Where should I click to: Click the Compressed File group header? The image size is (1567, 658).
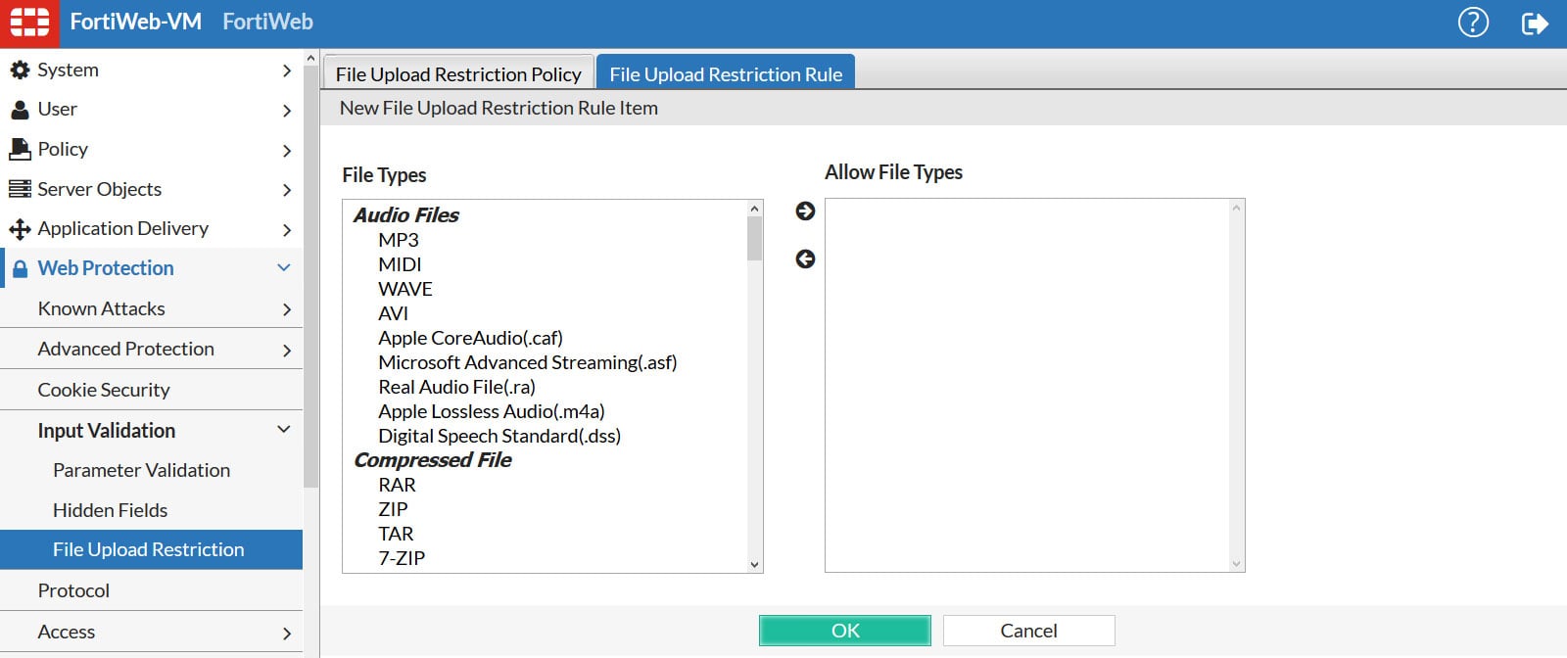pos(432,459)
